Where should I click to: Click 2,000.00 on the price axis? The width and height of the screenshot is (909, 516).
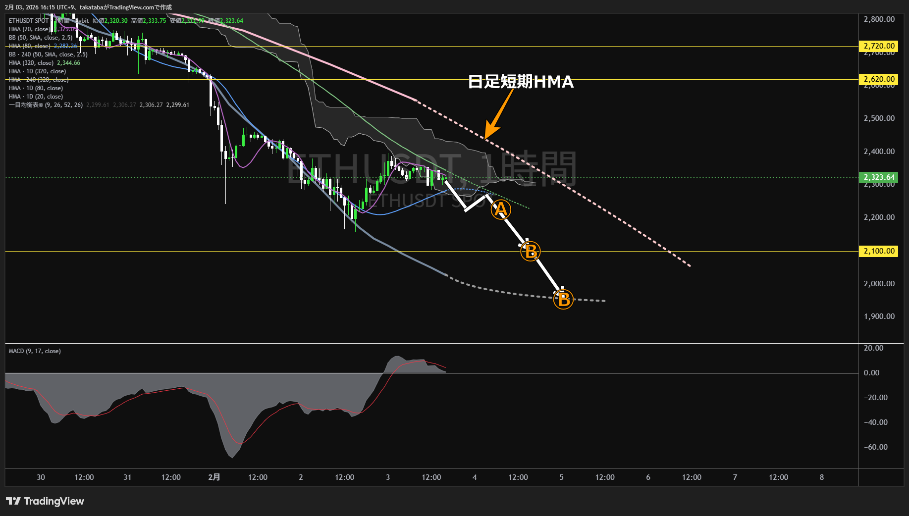point(879,284)
